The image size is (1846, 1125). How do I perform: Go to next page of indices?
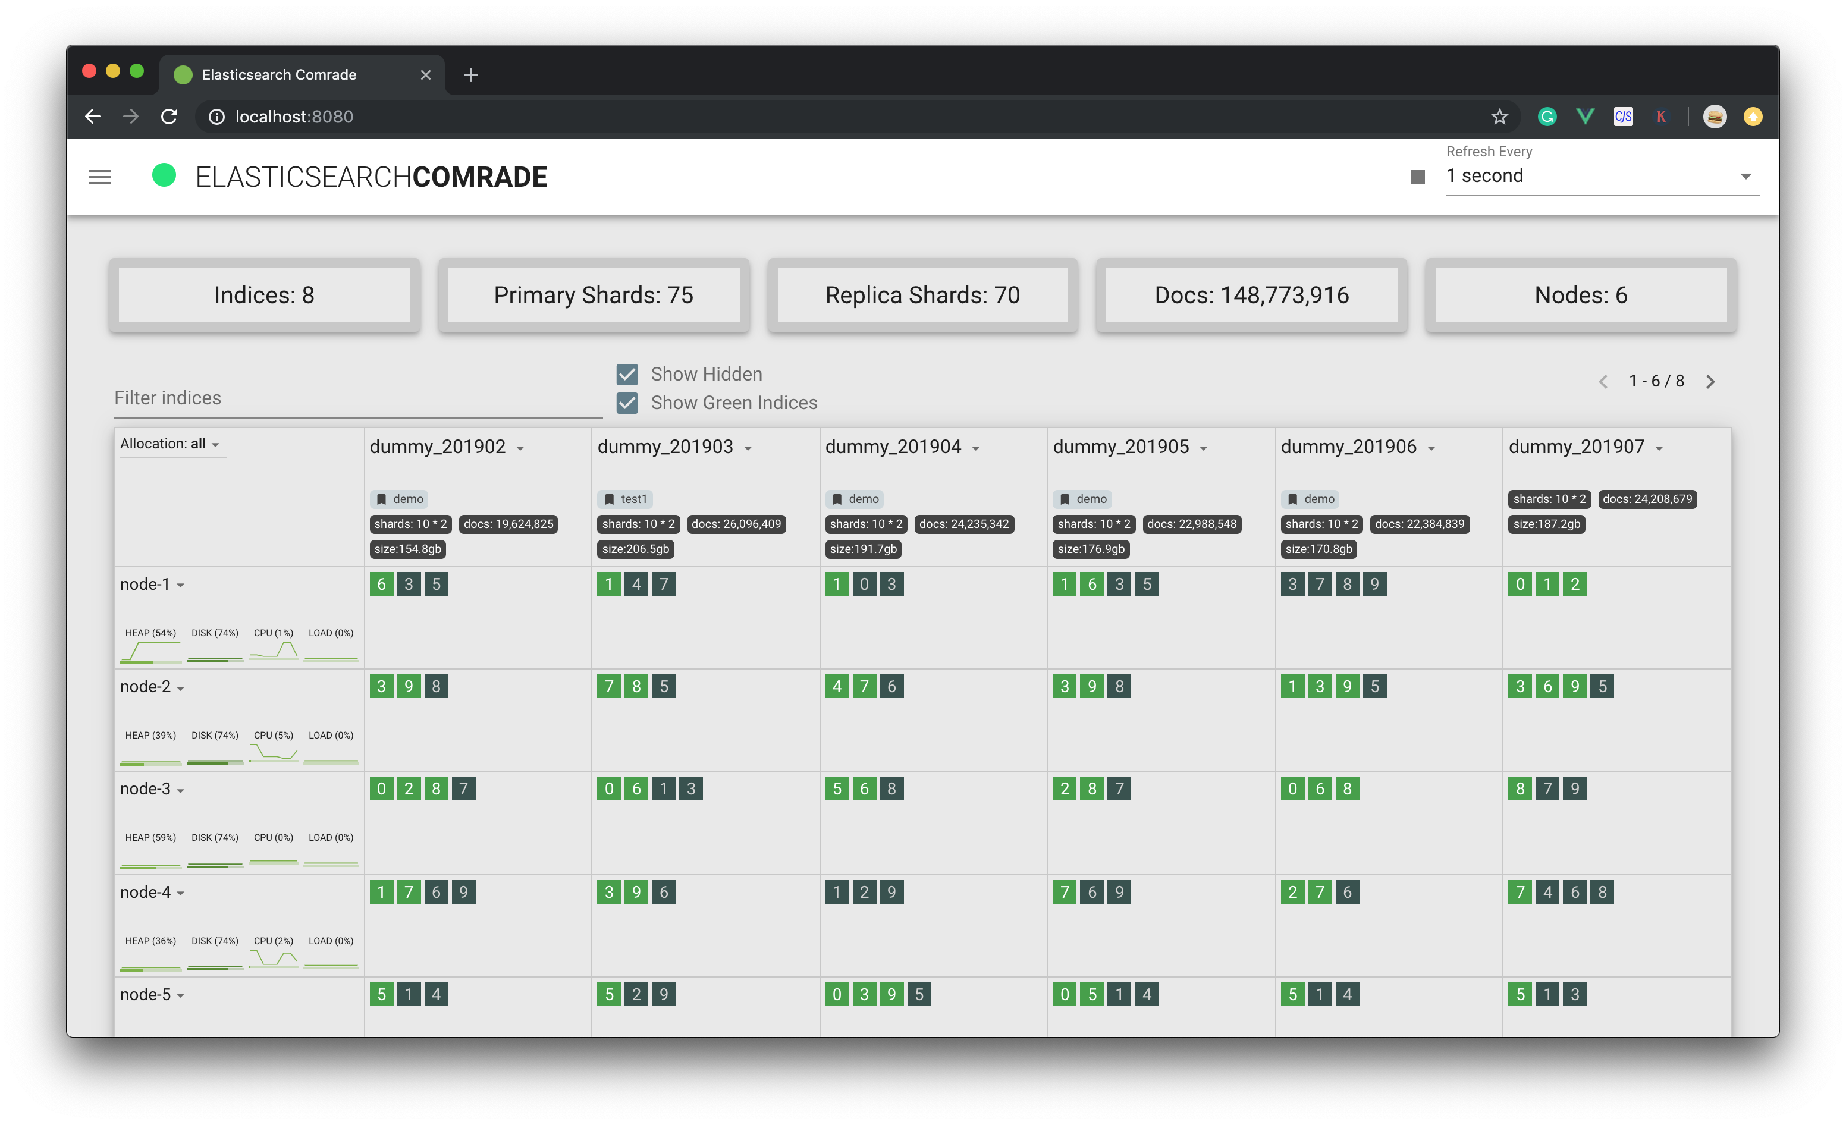coord(1710,382)
